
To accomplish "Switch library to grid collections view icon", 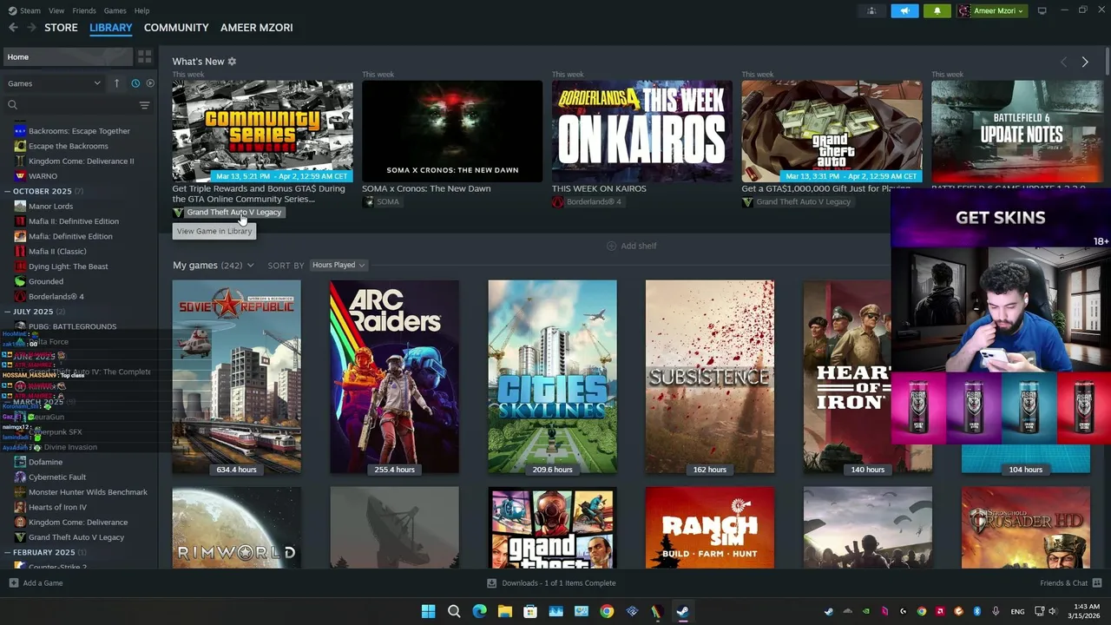I will click(x=144, y=56).
